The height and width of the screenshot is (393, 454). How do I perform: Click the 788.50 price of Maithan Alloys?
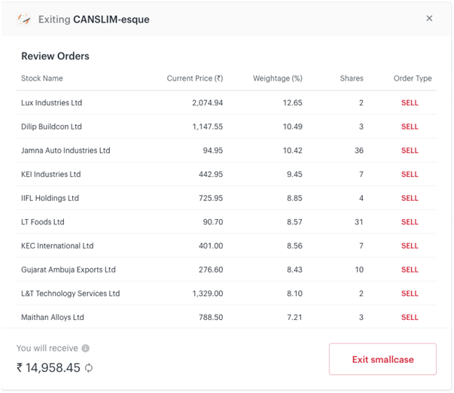[211, 317]
